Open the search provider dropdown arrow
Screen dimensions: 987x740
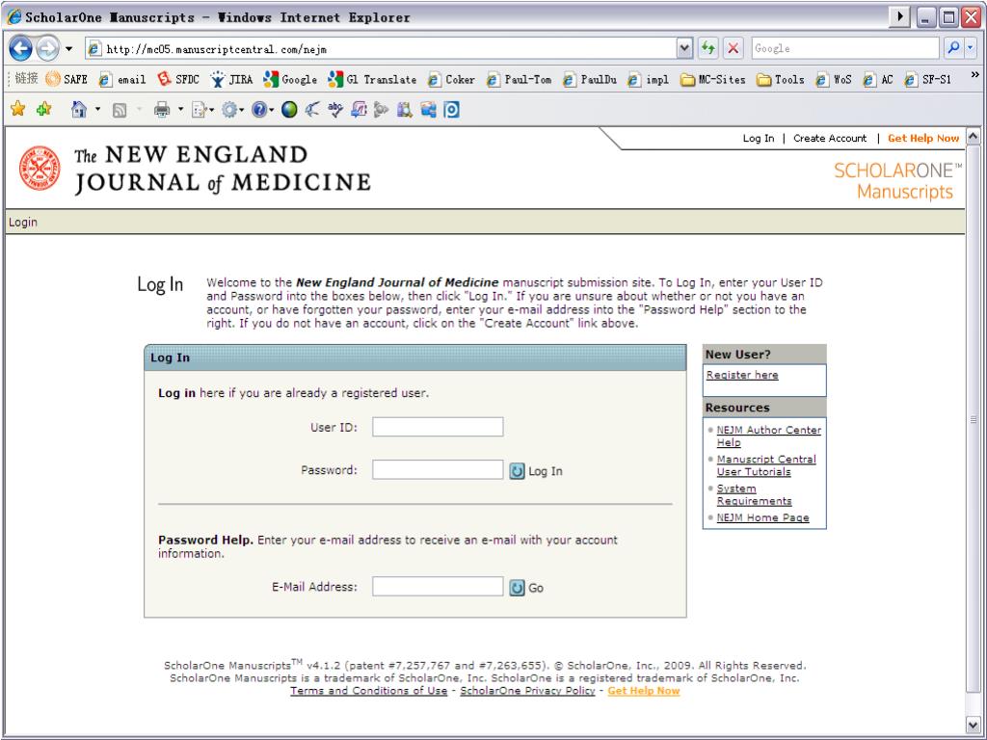coord(970,48)
